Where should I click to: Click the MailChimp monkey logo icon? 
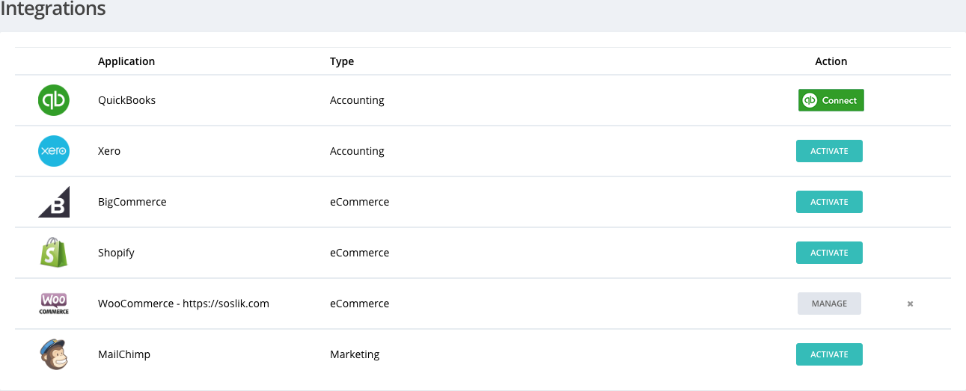tap(54, 354)
